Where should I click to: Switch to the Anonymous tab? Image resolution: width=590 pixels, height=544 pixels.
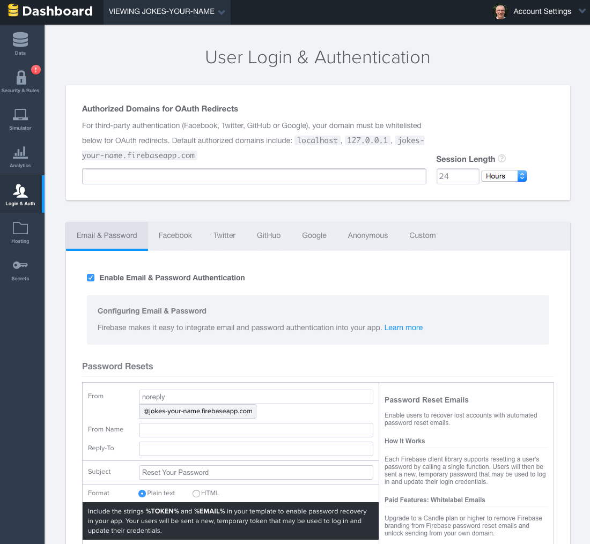click(367, 236)
